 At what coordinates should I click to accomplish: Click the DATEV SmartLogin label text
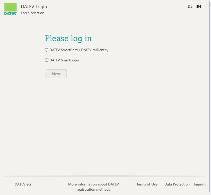(x=64, y=60)
